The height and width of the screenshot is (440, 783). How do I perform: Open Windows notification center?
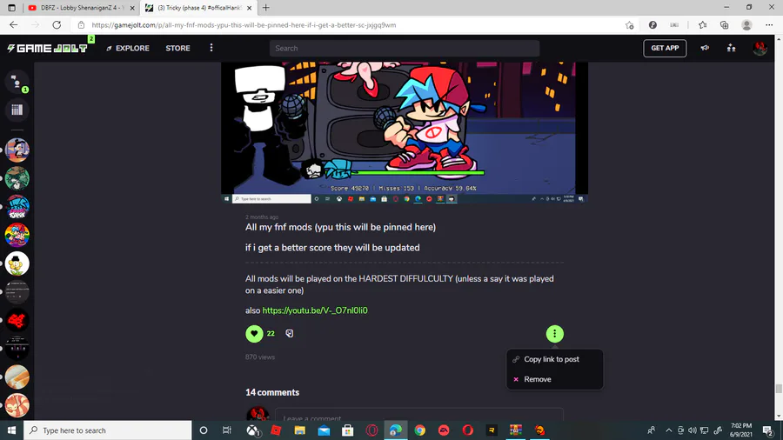[x=768, y=430]
